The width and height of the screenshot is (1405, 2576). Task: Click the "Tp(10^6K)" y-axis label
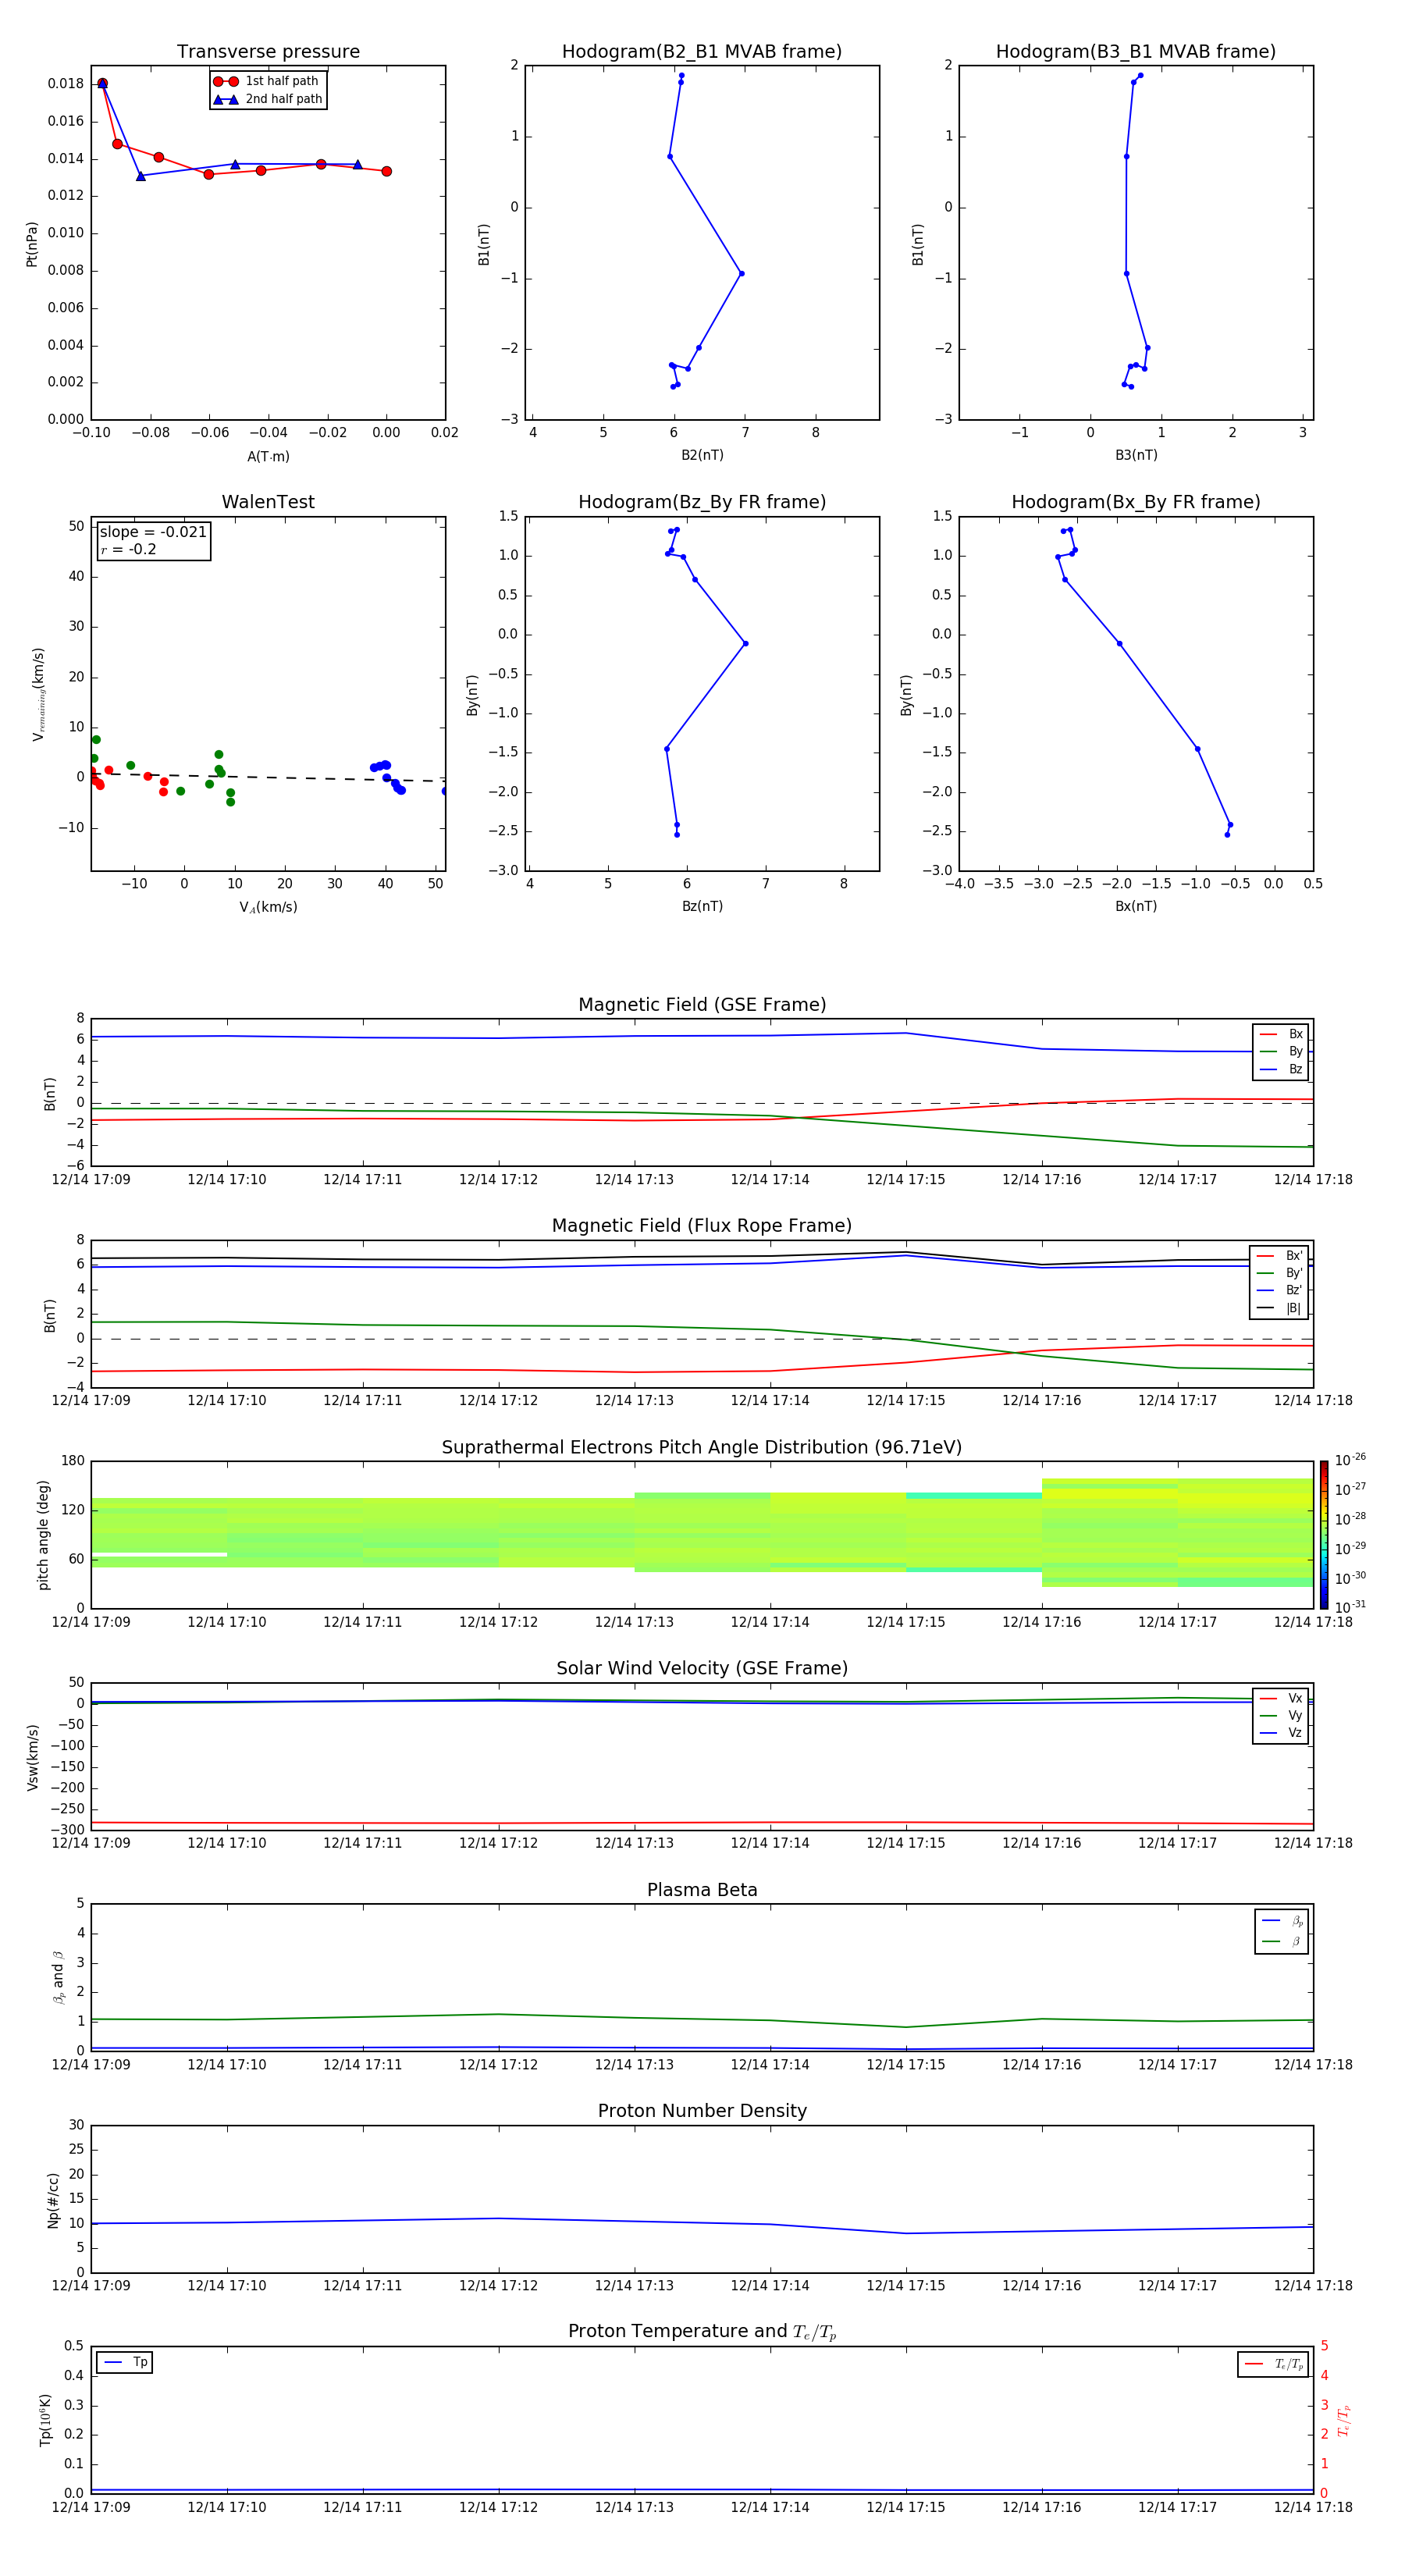click(45, 2420)
